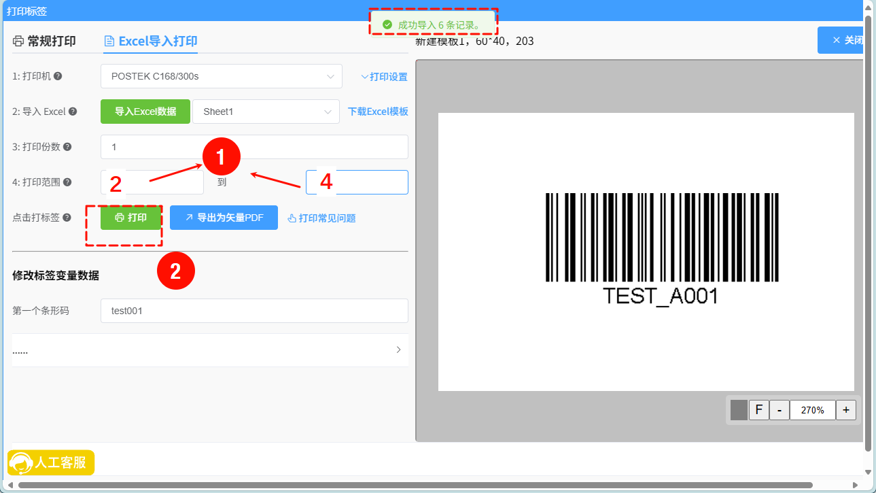Image resolution: width=876 pixels, height=493 pixels.
Task: Click the help icon next to 导入 Excel
Action: 73,112
